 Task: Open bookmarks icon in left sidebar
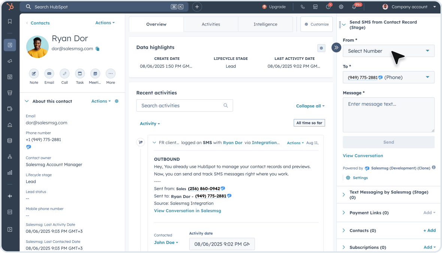point(10,21)
